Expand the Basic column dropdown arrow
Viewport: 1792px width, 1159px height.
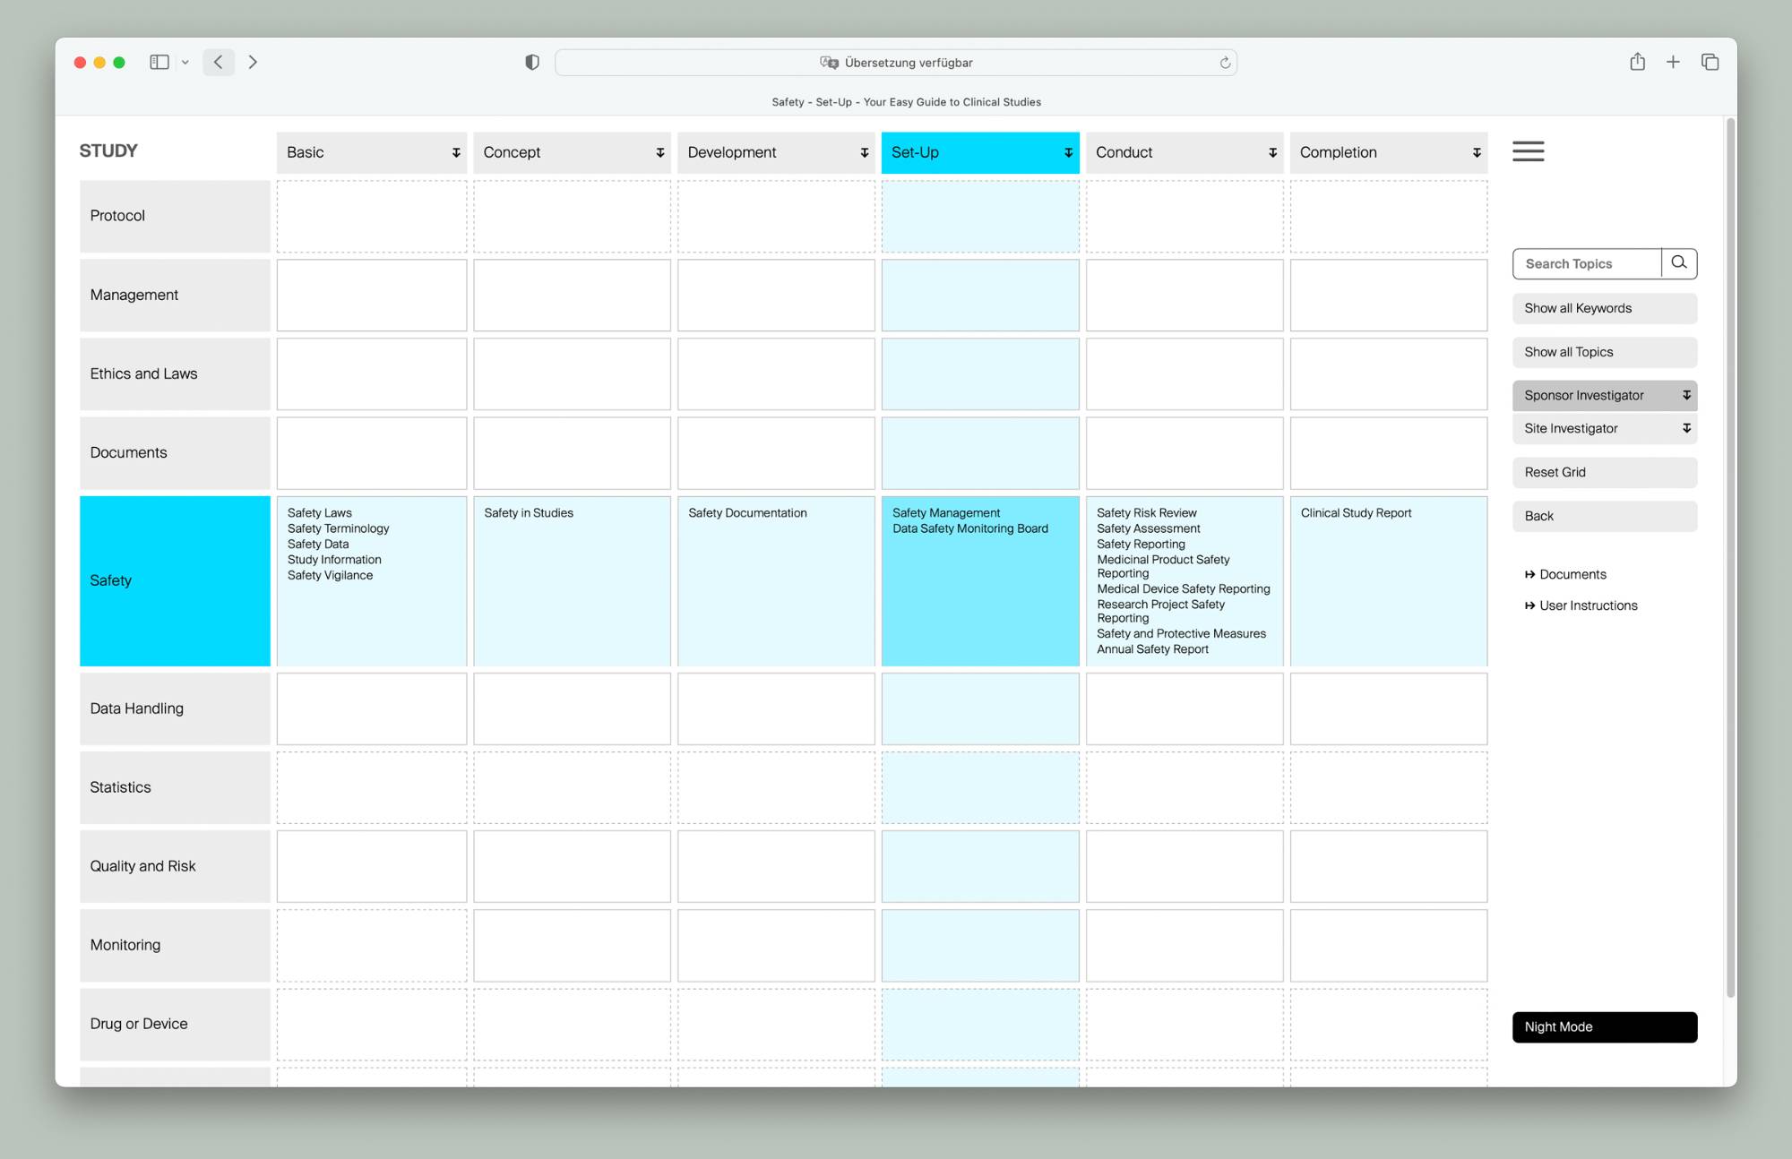tap(456, 152)
